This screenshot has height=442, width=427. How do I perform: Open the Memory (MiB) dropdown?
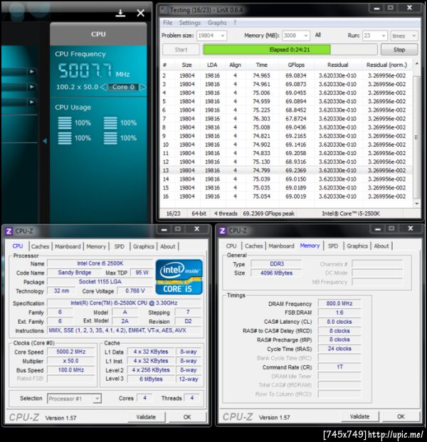[296, 36]
